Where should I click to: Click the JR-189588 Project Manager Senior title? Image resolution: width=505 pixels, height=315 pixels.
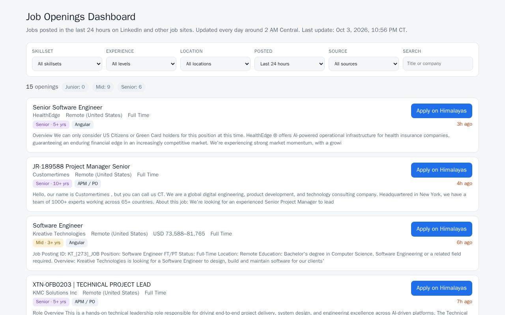tap(81, 167)
